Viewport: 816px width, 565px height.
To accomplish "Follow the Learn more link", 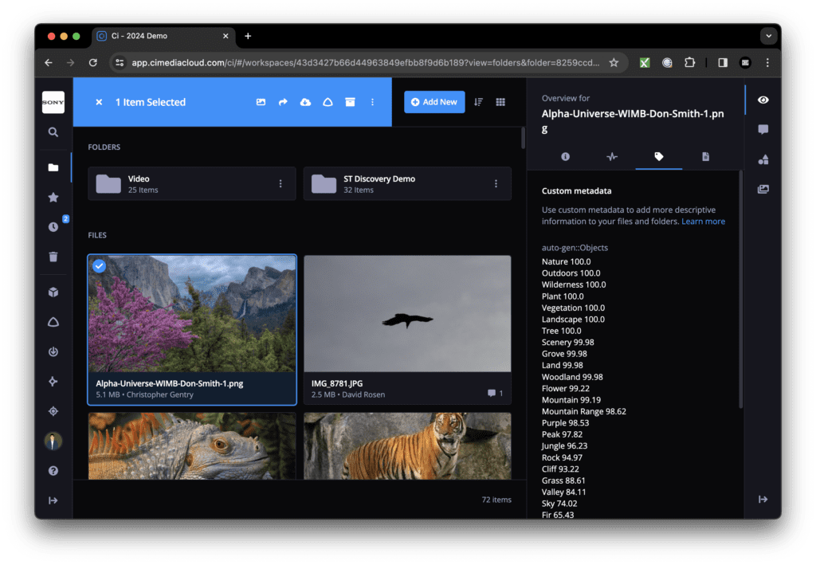I will (x=703, y=222).
